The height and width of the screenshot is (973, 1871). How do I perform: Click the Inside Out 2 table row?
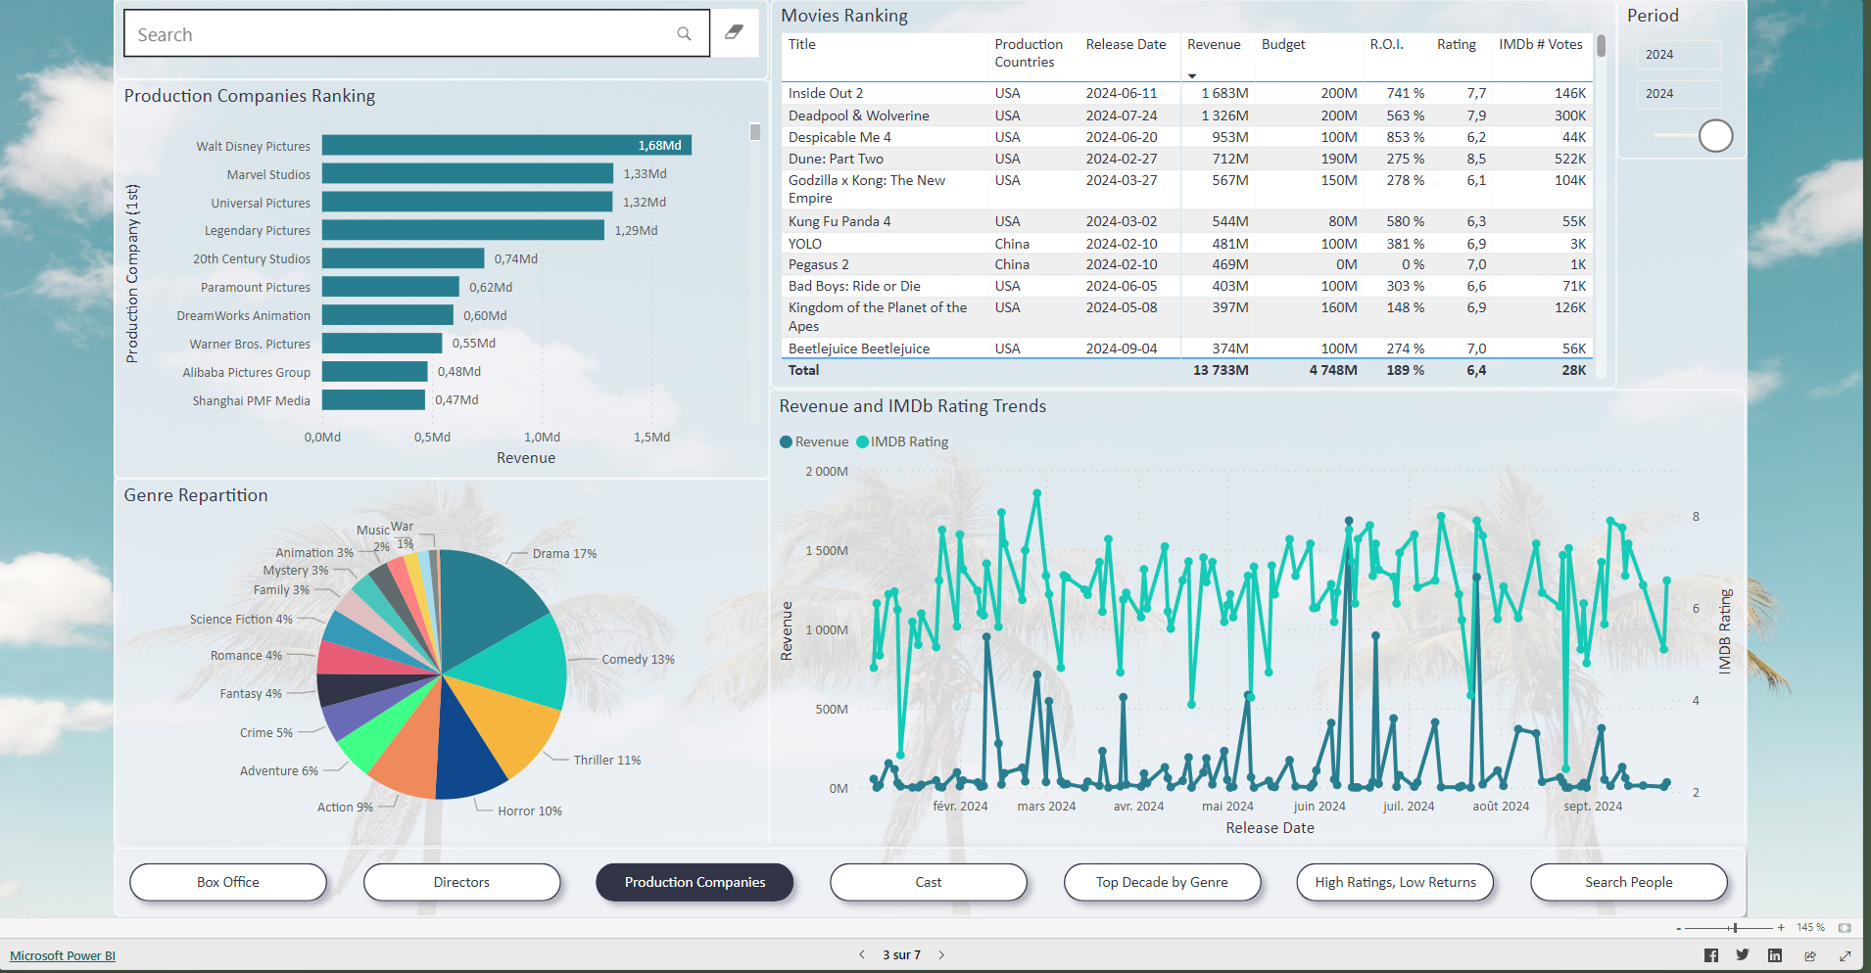tap(1186, 93)
